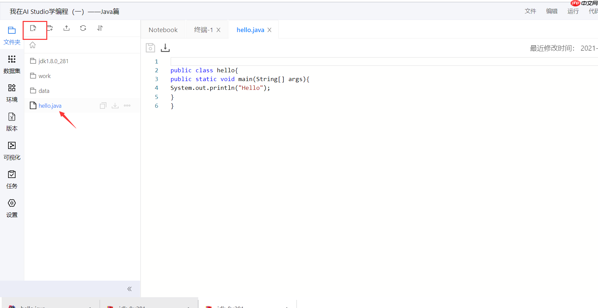Viewport: 598px width, 308px height.
Task: Upload a file to the workspace
Action: (x=66, y=28)
